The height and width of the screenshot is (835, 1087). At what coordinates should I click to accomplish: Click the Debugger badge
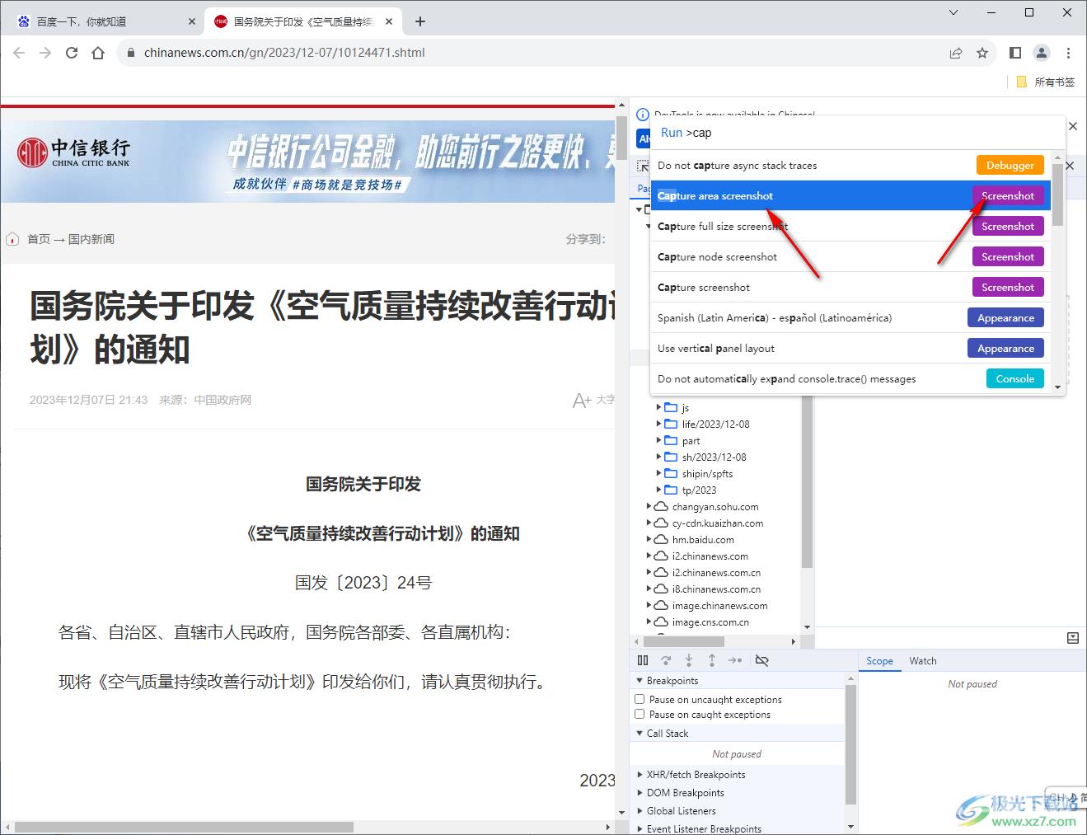(1010, 165)
